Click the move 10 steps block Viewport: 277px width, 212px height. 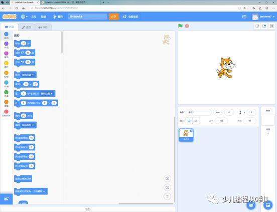click(x=22, y=44)
